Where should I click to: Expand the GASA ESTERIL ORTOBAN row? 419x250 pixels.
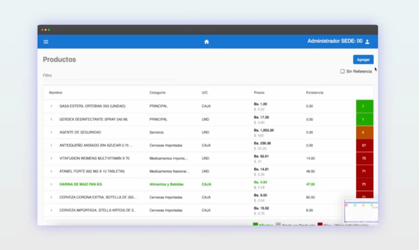(51, 106)
